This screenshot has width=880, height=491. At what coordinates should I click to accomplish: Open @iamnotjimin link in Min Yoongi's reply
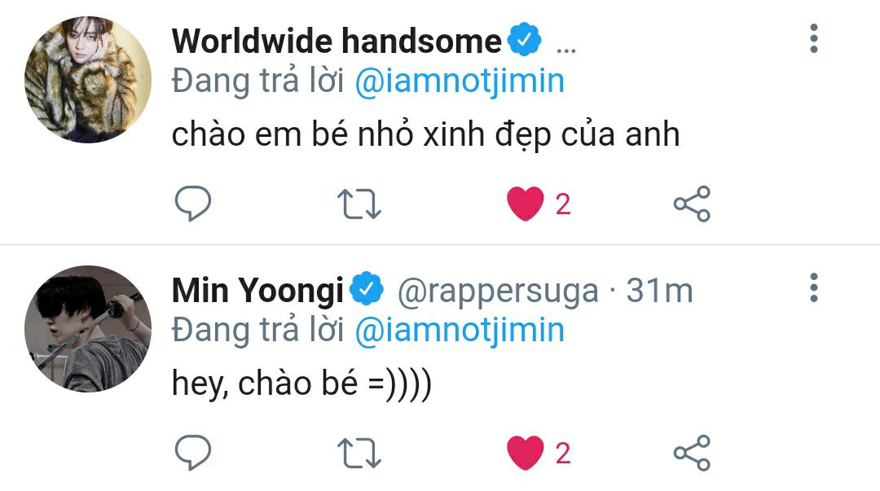tap(460, 331)
